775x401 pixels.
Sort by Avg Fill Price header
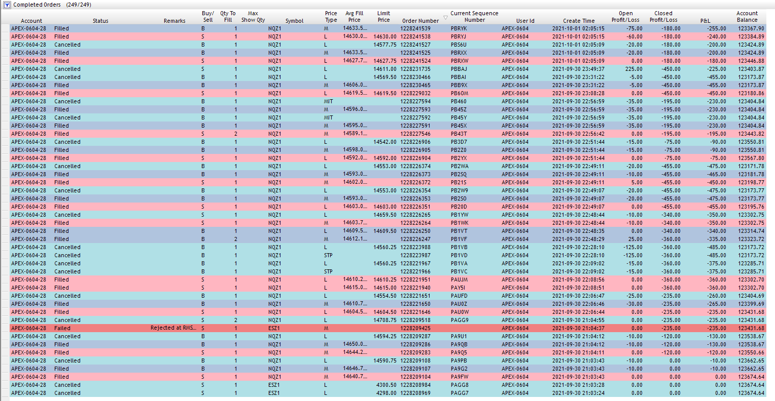[355, 17]
